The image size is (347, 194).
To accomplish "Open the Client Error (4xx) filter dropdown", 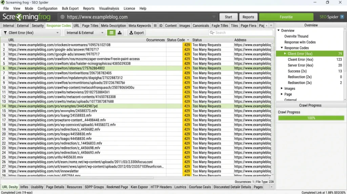I will coord(31,33).
